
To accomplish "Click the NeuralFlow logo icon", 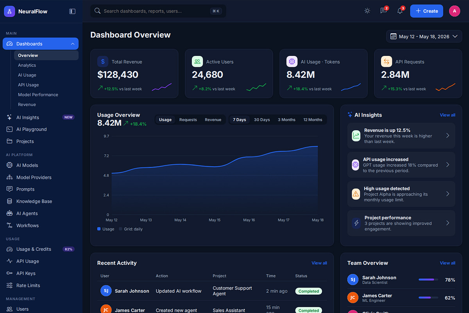I will pos(9,11).
